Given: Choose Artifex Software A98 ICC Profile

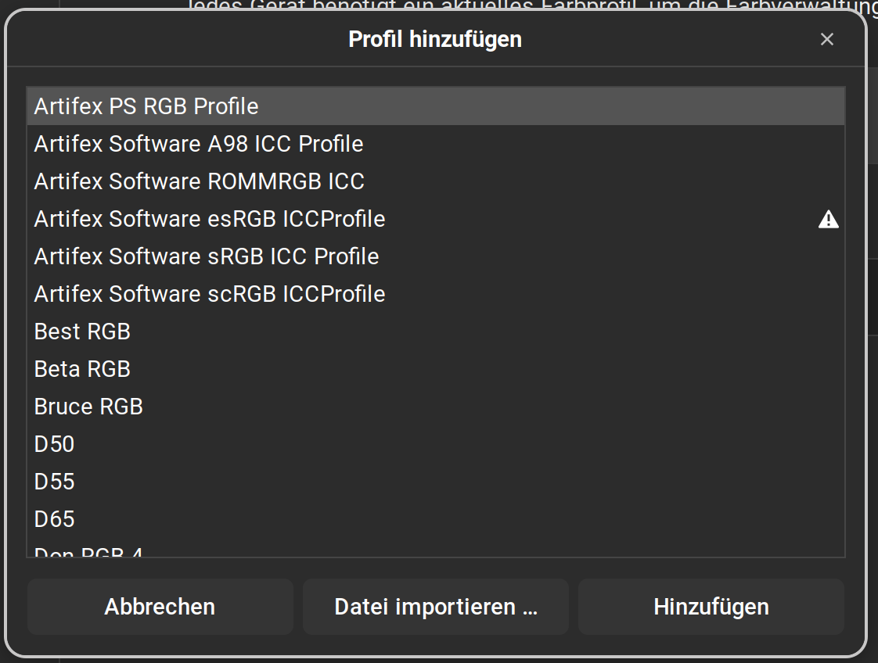Looking at the screenshot, I should pos(199,144).
